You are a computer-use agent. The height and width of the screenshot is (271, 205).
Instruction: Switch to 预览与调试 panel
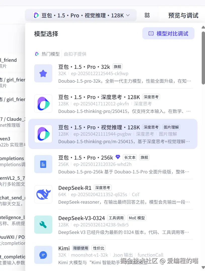(x=183, y=15)
